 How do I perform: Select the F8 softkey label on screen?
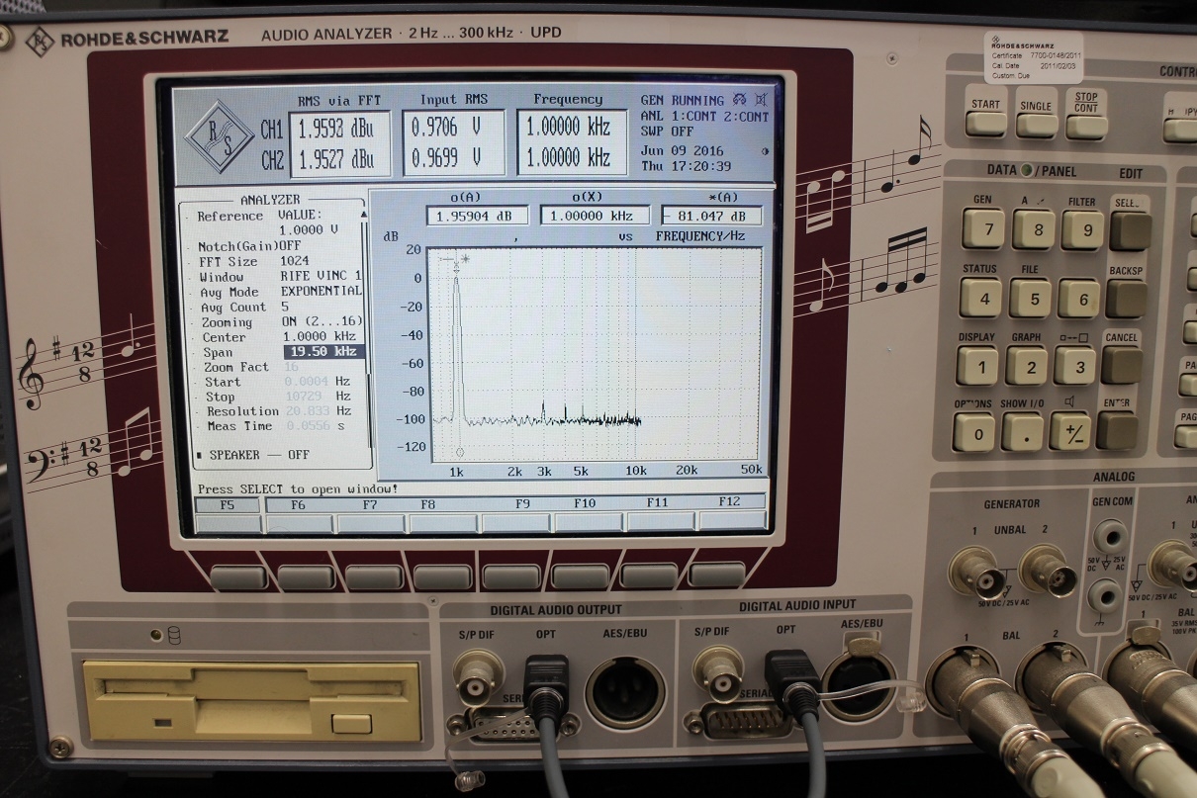tap(428, 503)
